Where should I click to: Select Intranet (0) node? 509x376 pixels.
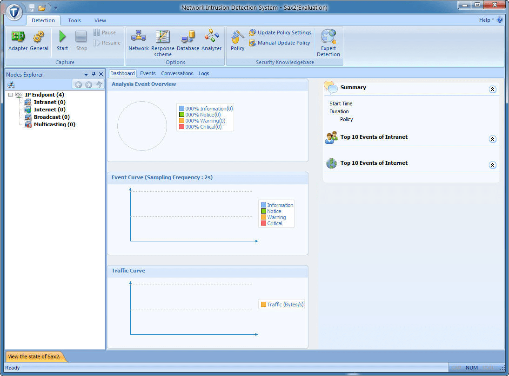click(x=49, y=102)
